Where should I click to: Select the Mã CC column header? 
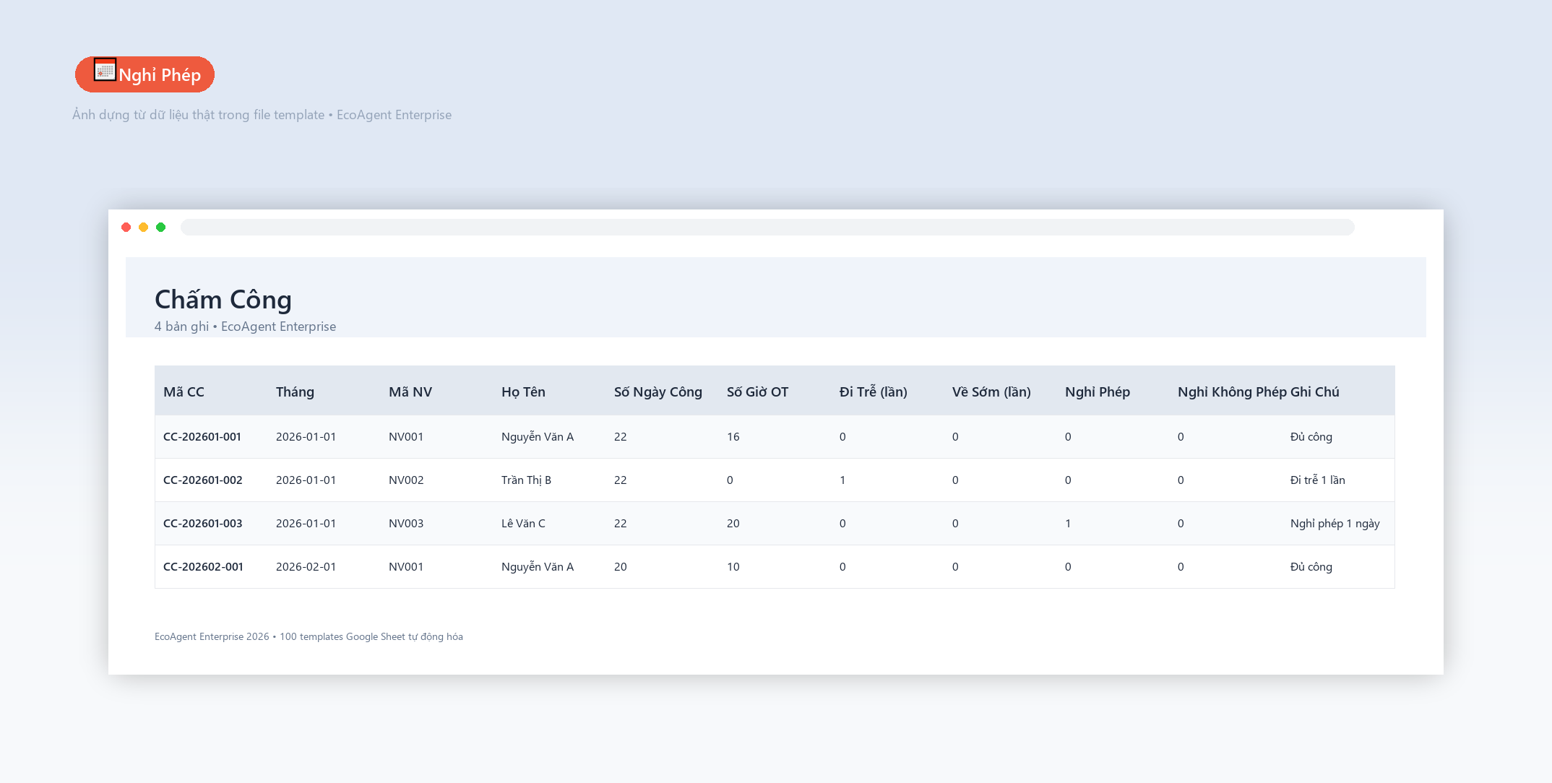tap(184, 392)
